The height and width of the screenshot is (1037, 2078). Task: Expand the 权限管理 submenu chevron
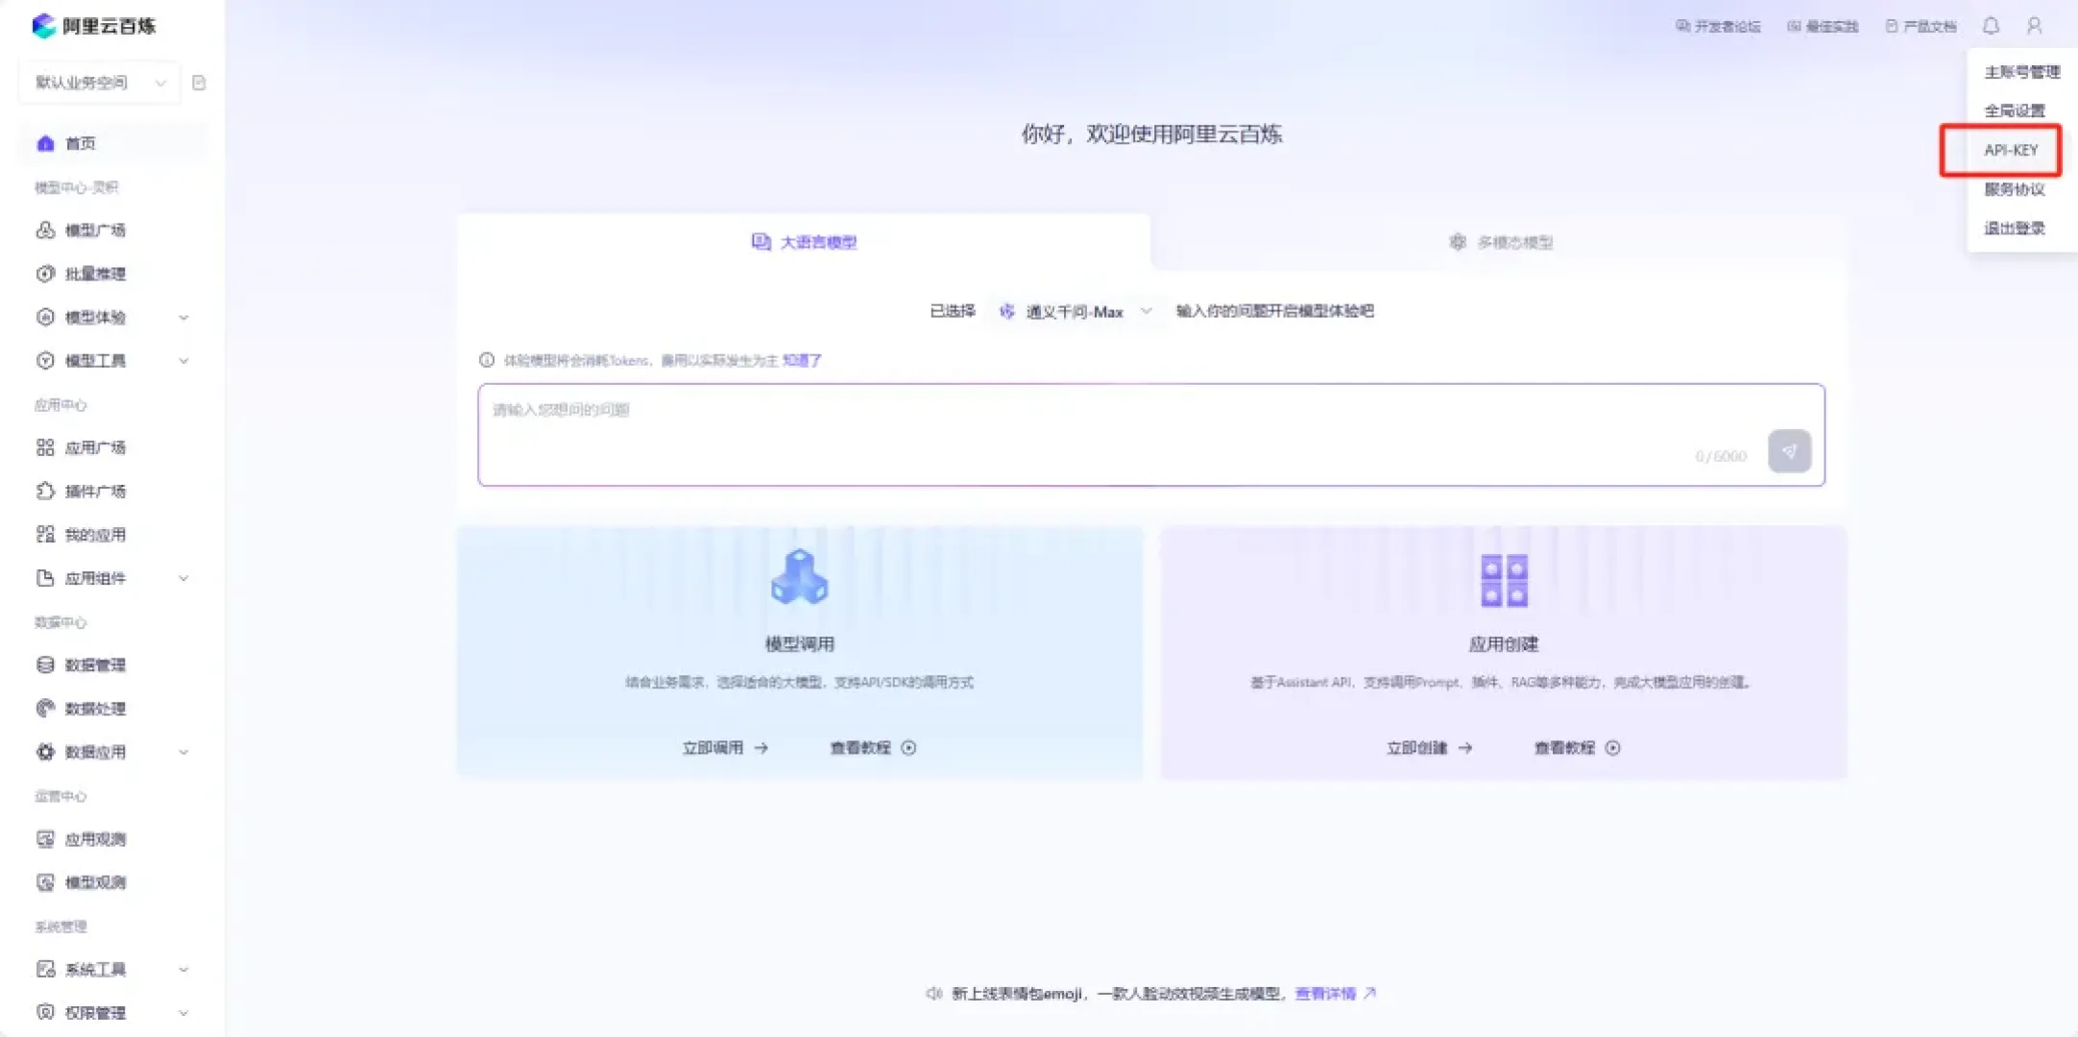pyautogui.click(x=183, y=1013)
